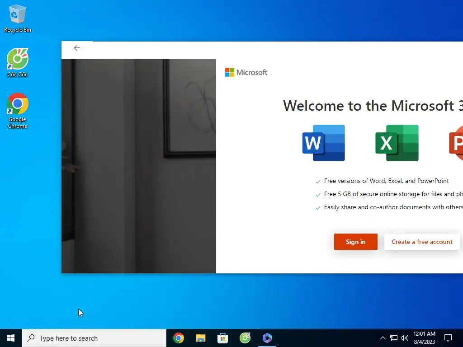The width and height of the screenshot is (463, 347).
Task: Select the Cốc Cốc desktop shortcut
Action: pos(18,63)
